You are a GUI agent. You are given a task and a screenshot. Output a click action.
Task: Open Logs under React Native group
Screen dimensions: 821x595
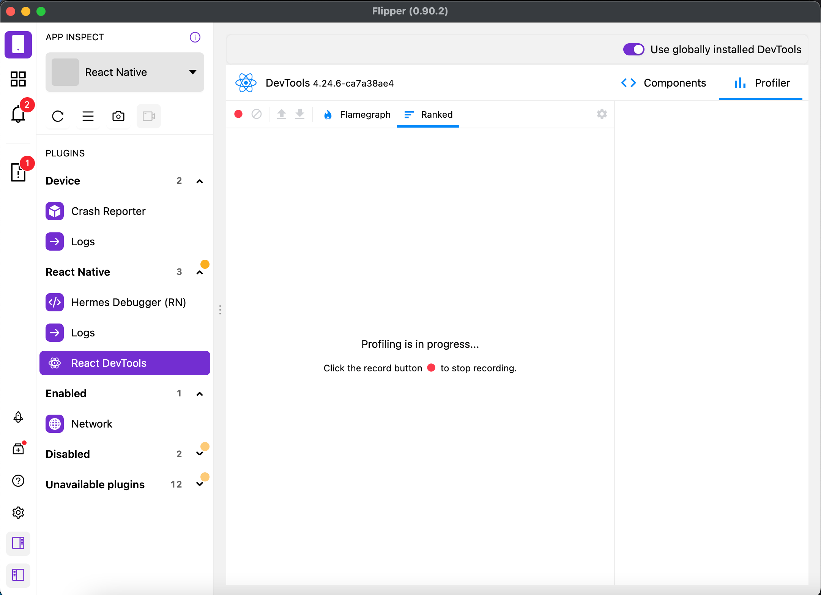coord(125,333)
